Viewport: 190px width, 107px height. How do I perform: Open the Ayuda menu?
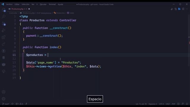61,4
